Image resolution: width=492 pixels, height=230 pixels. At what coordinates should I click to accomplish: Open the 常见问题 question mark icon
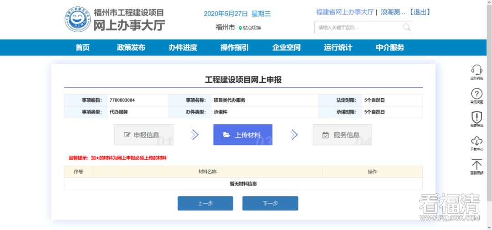477,94
